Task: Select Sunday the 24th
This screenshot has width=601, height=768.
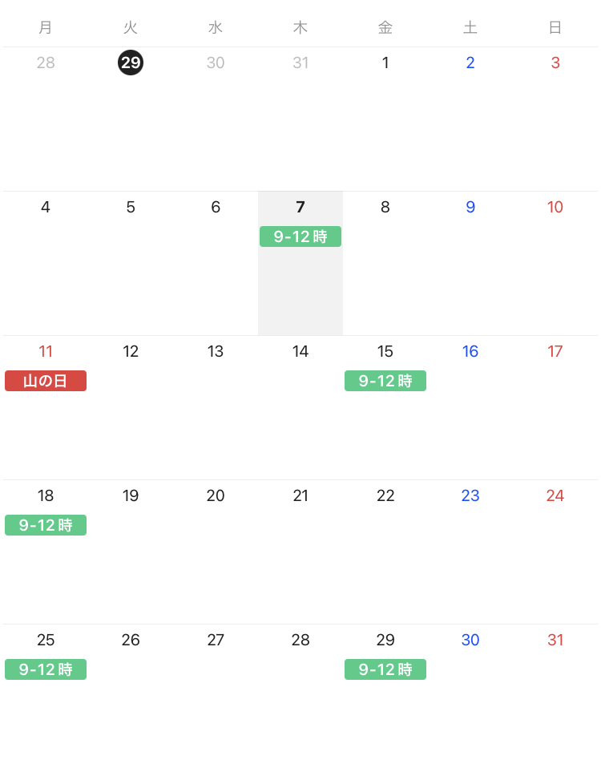Action: (x=555, y=495)
